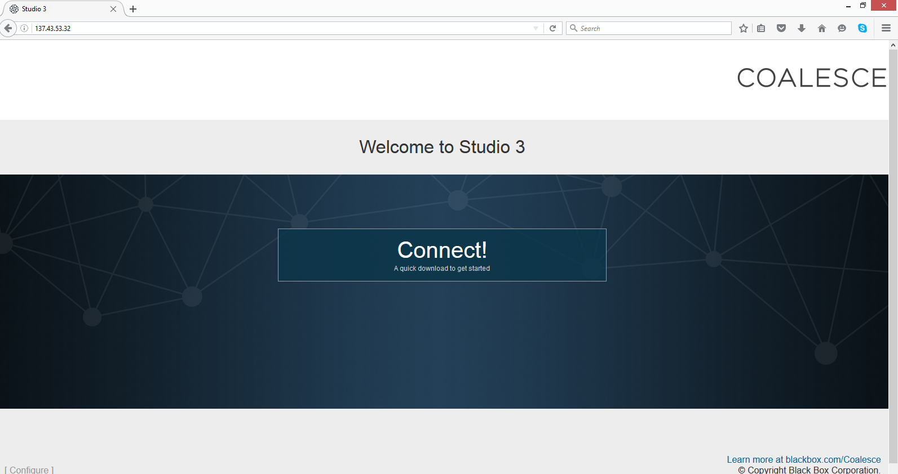
Task: Click the Connect! download button
Action: pyautogui.click(x=442, y=255)
